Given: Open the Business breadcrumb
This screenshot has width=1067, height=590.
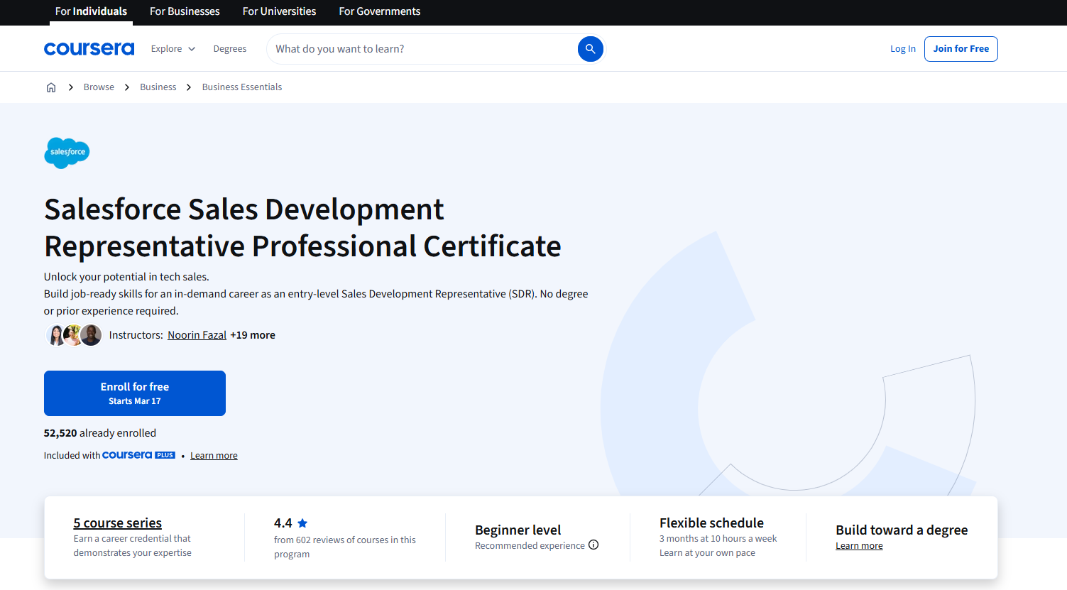Looking at the screenshot, I should click(158, 87).
